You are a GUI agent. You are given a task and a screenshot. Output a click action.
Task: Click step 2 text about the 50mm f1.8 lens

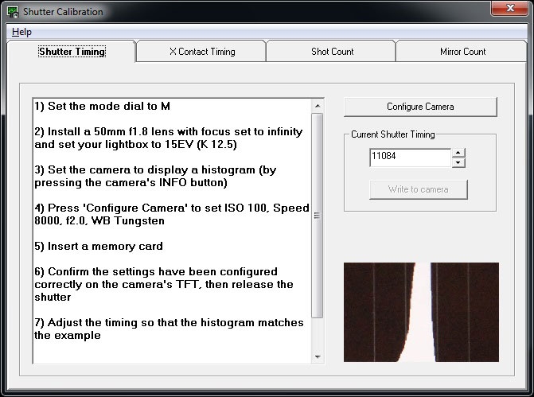168,138
